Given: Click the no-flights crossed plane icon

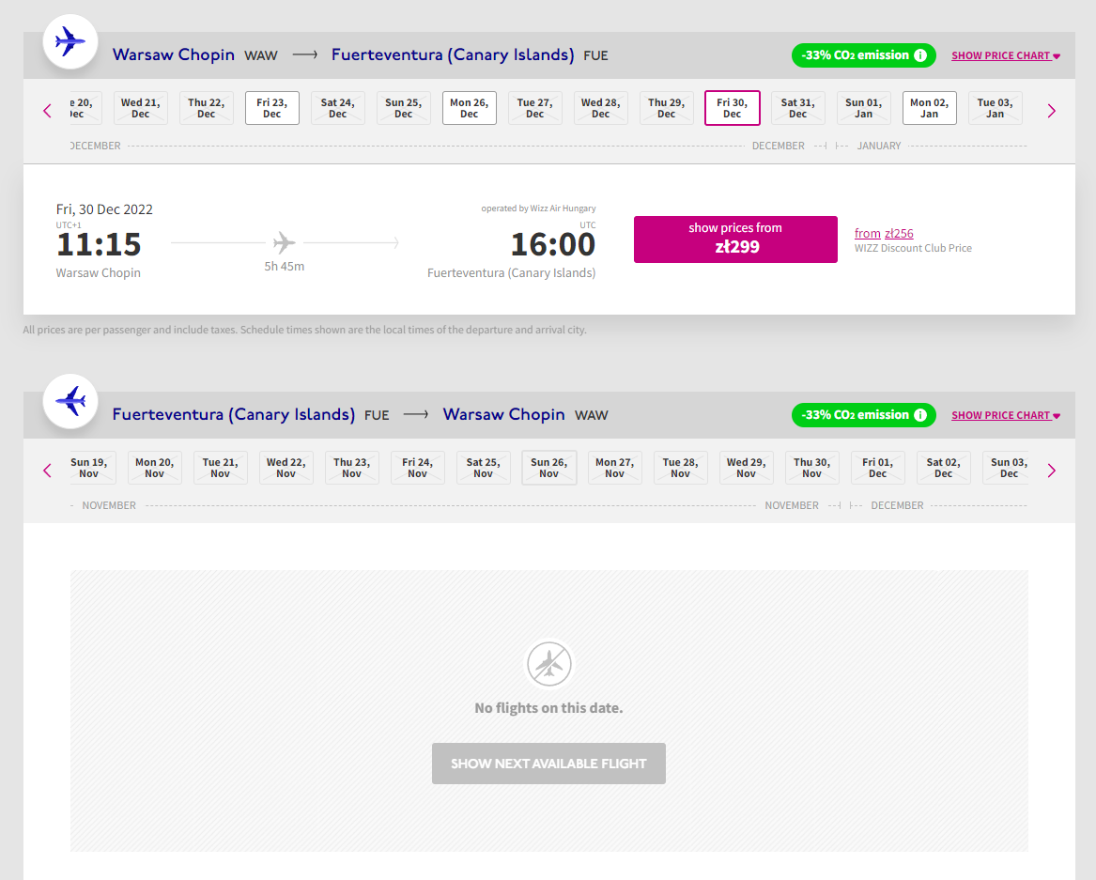Looking at the screenshot, I should (548, 663).
